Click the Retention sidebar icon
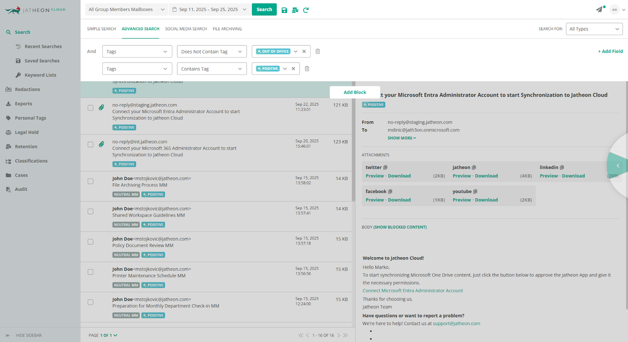This screenshot has height=342, width=628. (8, 146)
